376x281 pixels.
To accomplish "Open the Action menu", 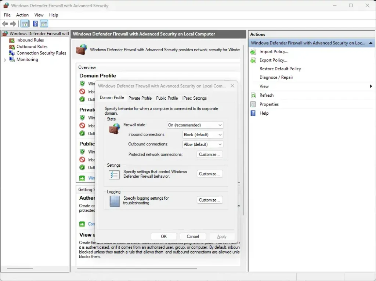I will (x=22, y=15).
